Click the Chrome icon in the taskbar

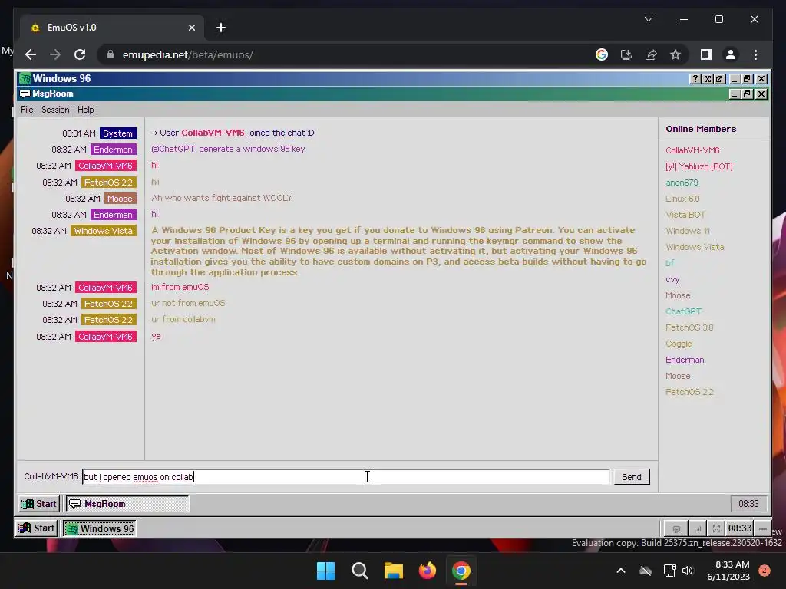pyautogui.click(x=461, y=571)
